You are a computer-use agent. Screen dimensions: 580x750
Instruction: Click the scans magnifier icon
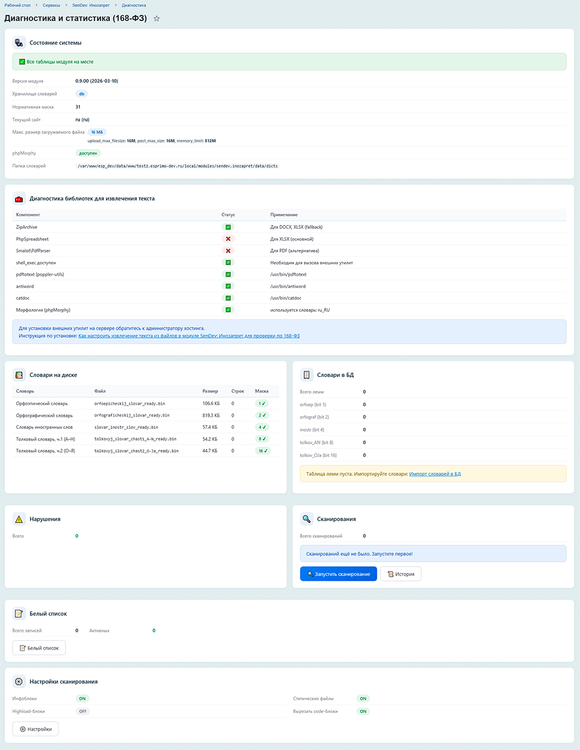point(307,519)
